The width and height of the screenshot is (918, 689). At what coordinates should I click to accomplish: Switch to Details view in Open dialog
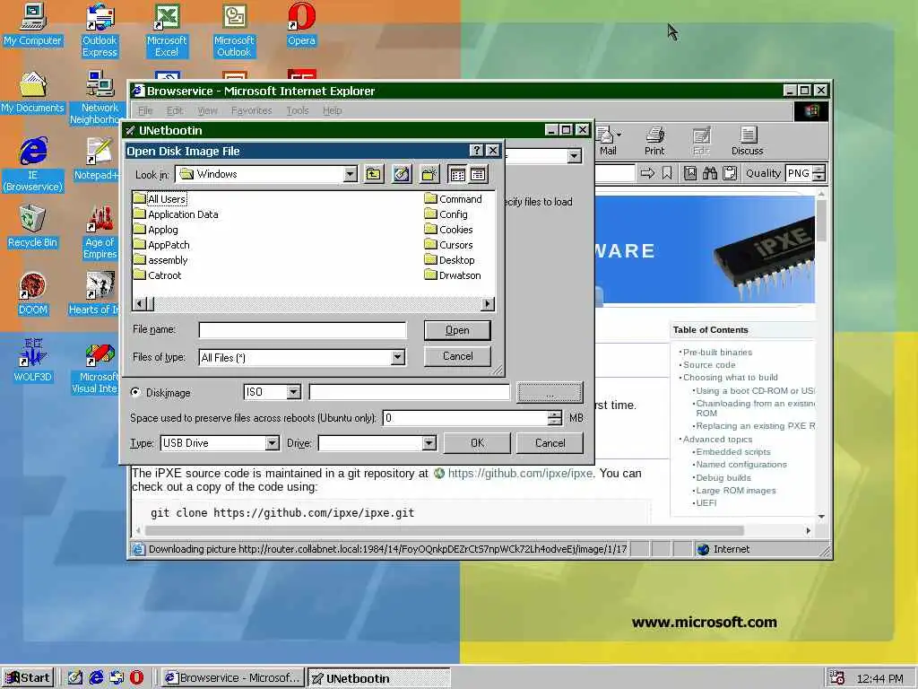478,174
